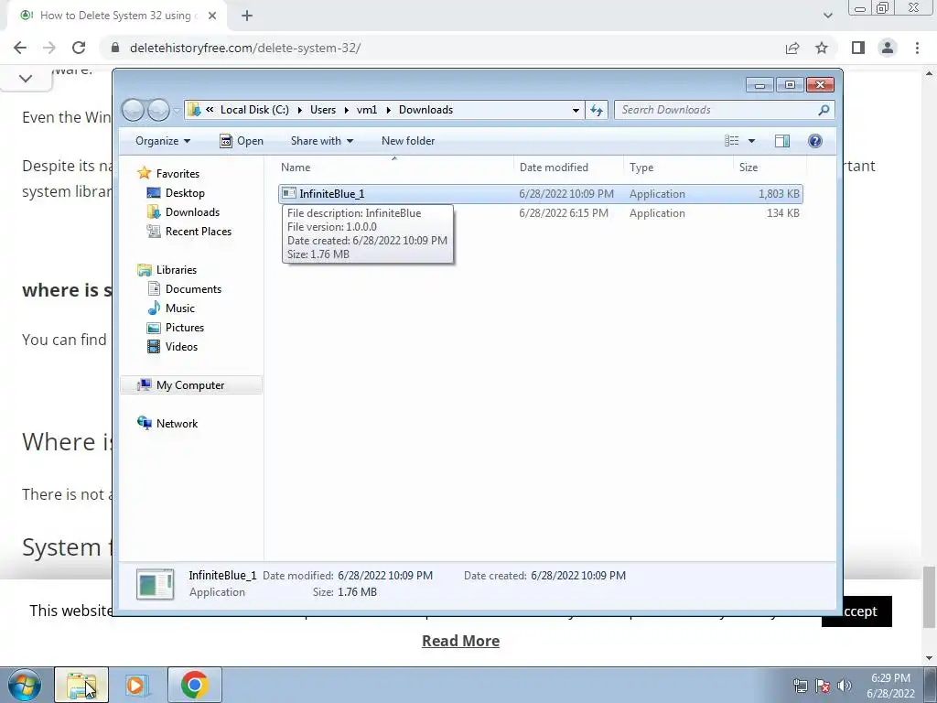Open the Share with dropdown
The image size is (937, 703).
[321, 141]
